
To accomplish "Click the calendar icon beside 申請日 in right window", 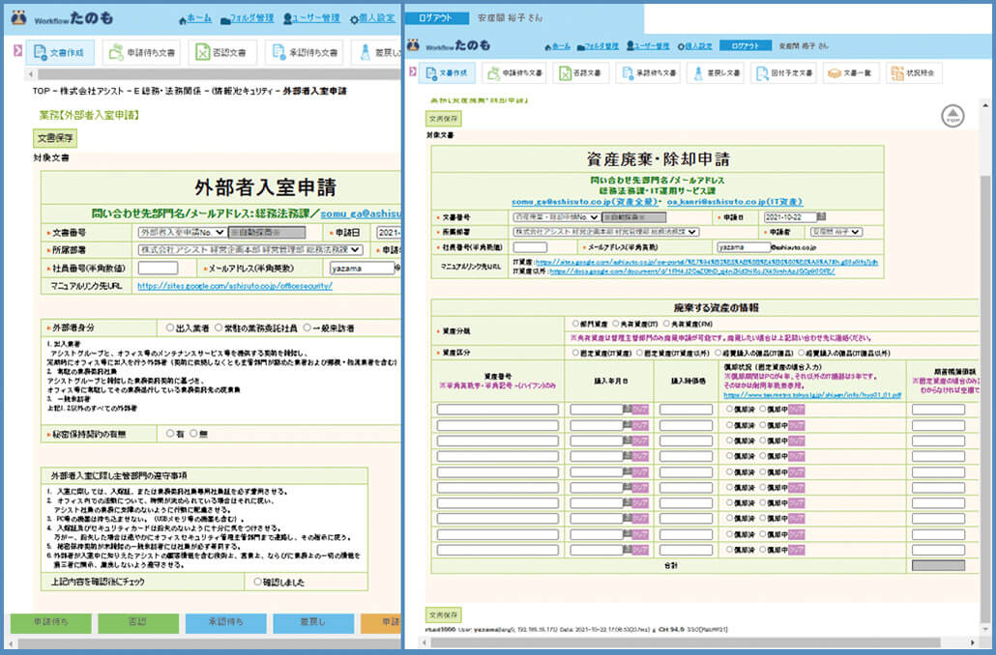I will (821, 216).
